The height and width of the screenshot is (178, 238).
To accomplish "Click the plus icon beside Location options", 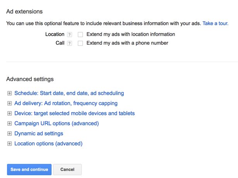I will pyautogui.click(x=10, y=144).
